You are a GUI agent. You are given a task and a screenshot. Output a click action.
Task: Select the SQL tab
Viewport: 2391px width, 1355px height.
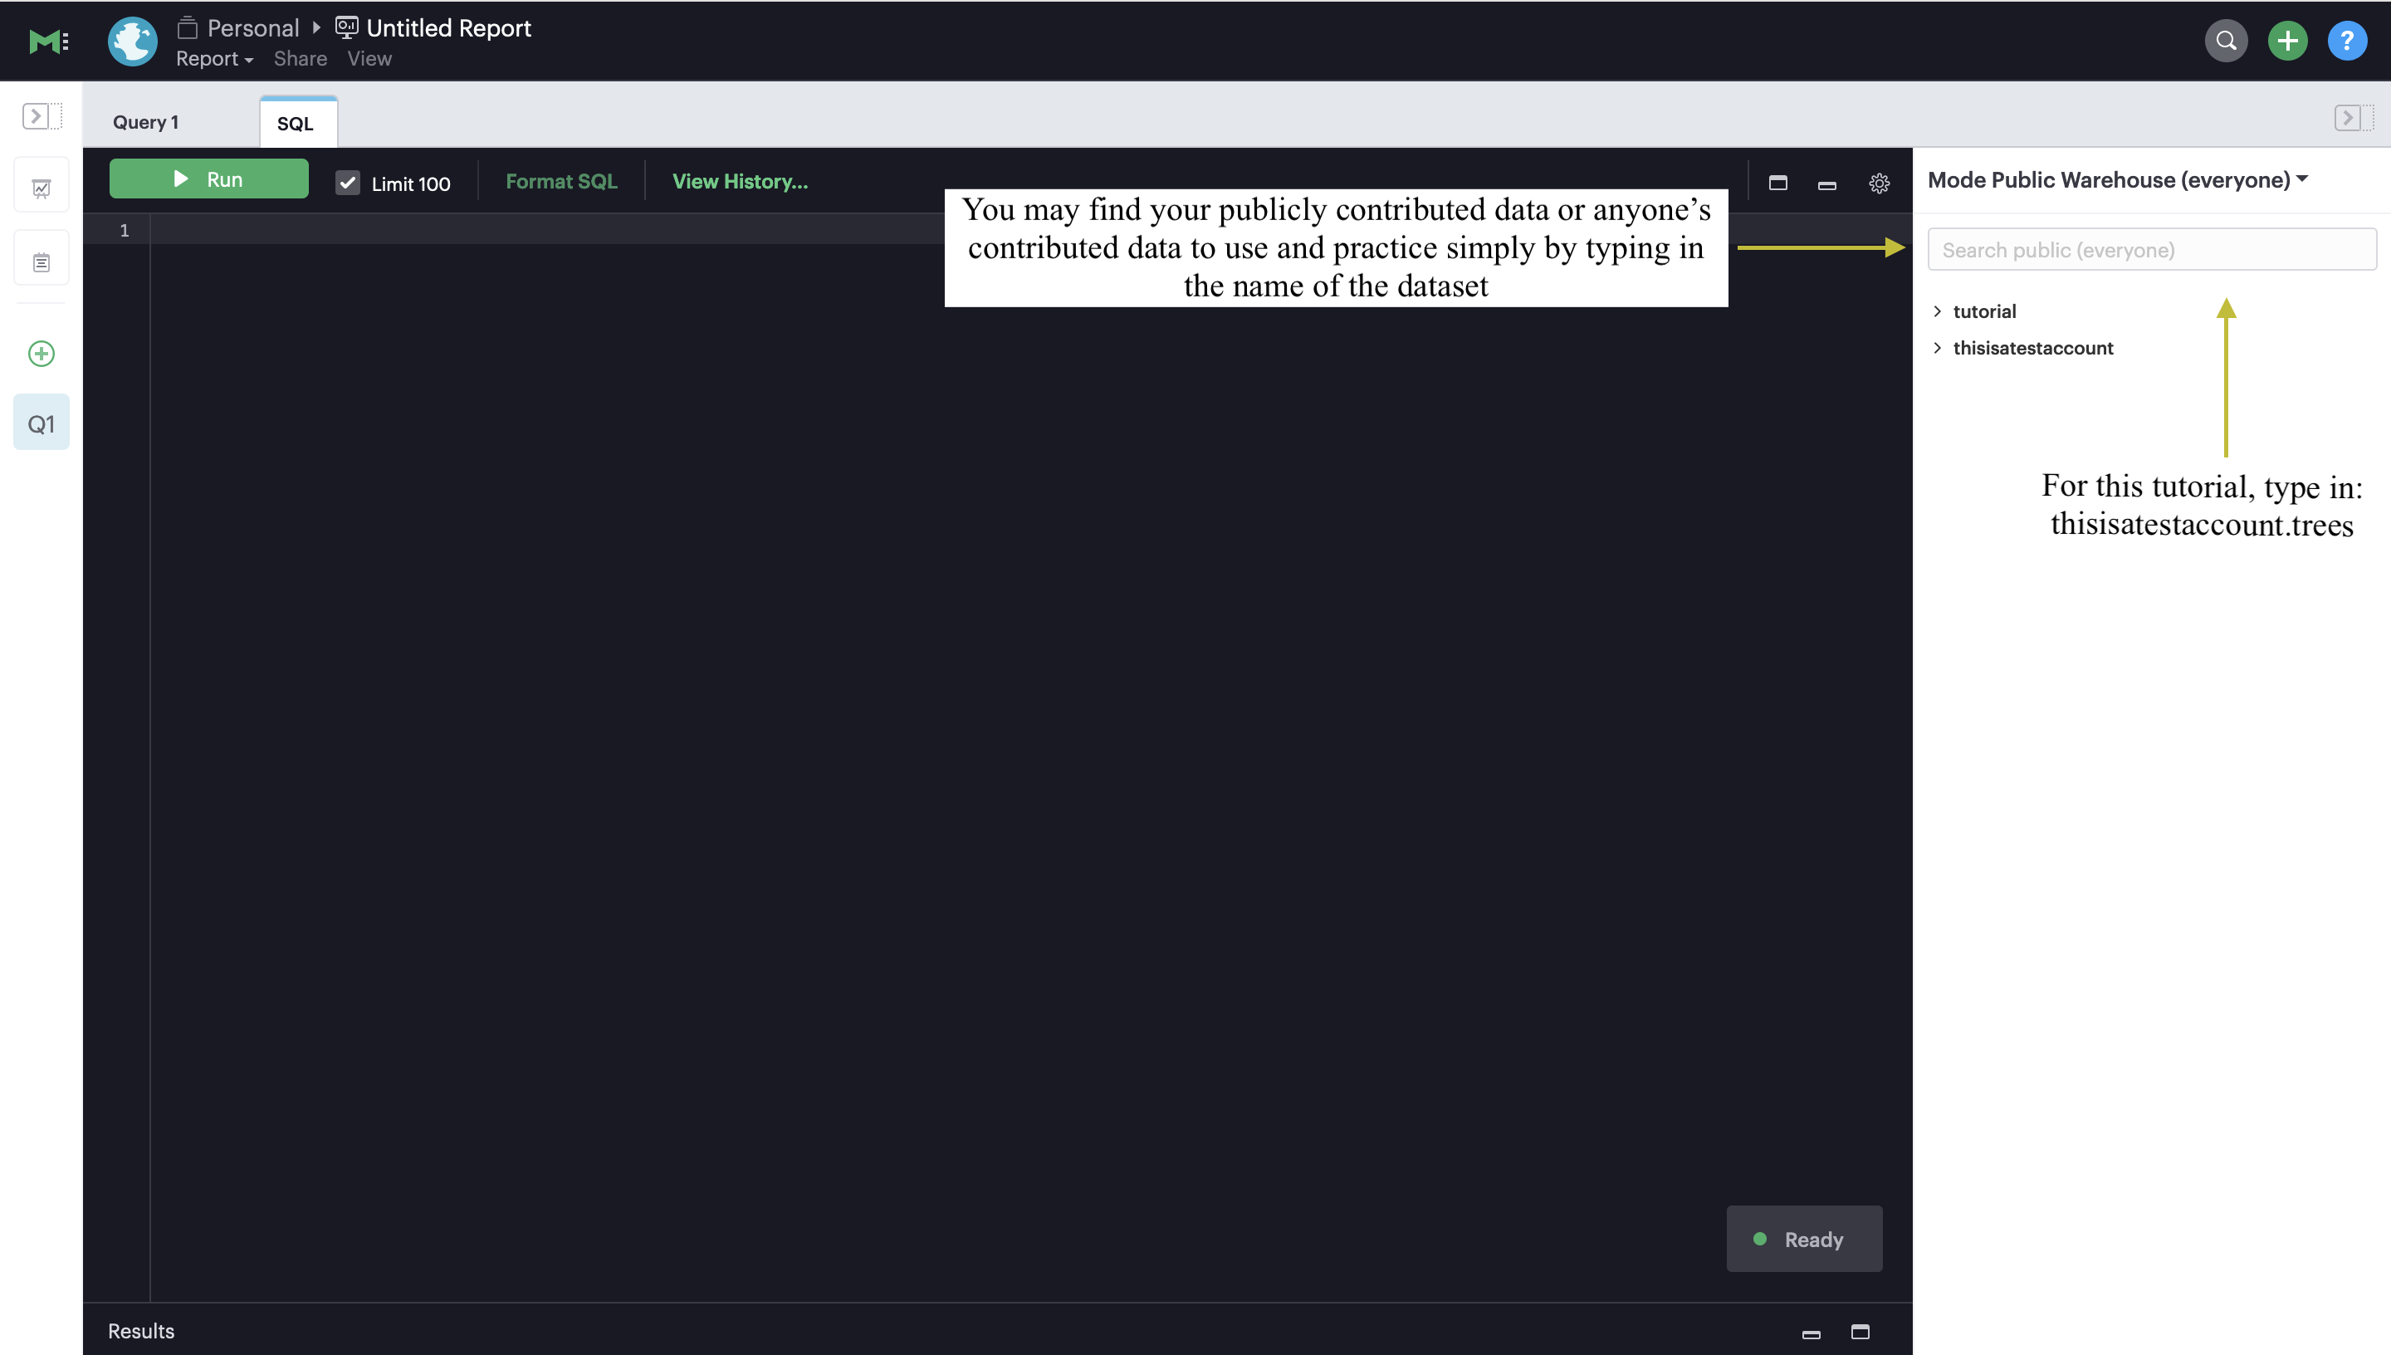click(298, 122)
